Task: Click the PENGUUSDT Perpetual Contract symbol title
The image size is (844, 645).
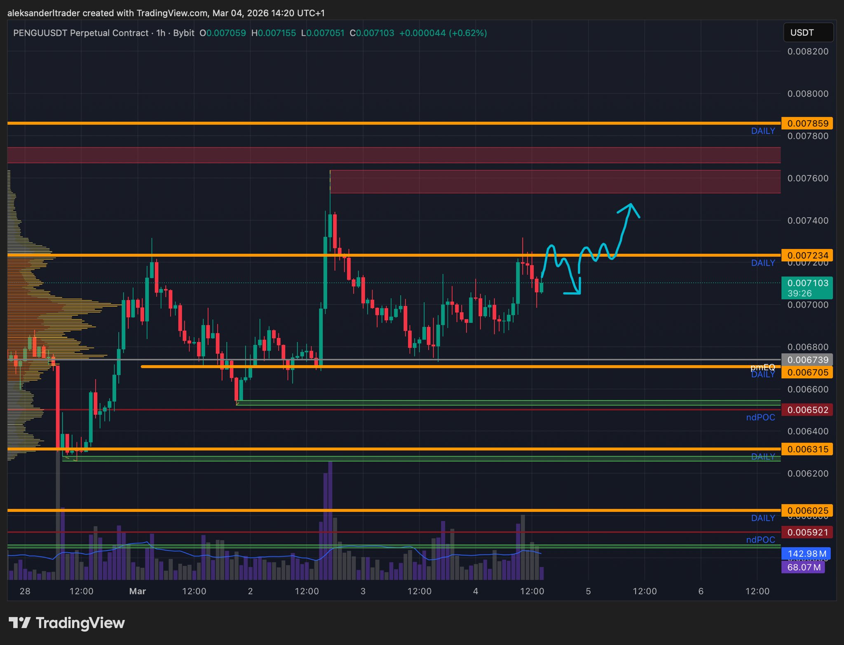Action: coord(81,33)
